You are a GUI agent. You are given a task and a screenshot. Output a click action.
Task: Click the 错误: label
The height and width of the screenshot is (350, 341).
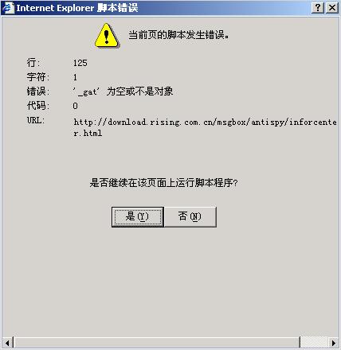click(38, 91)
